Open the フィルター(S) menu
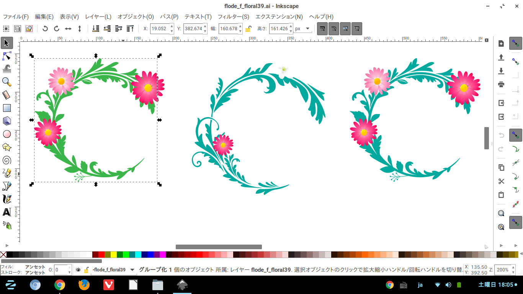Screen dimensions: 523x294 coord(233,17)
